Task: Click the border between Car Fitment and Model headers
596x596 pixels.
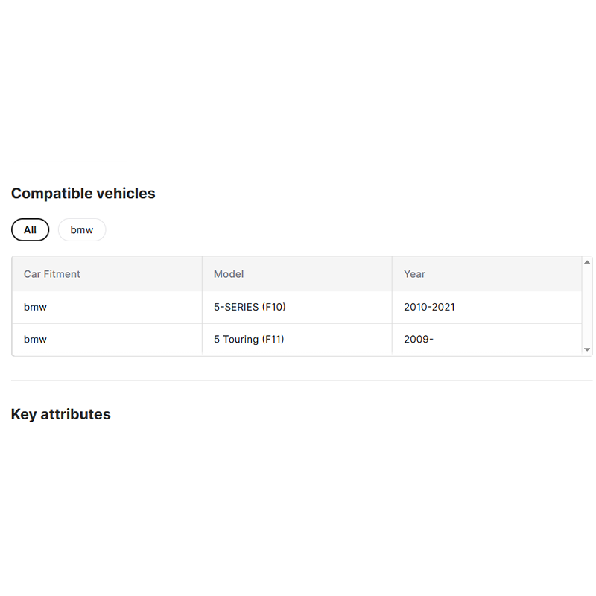Action: pyautogui.click(x=202, y=274)
